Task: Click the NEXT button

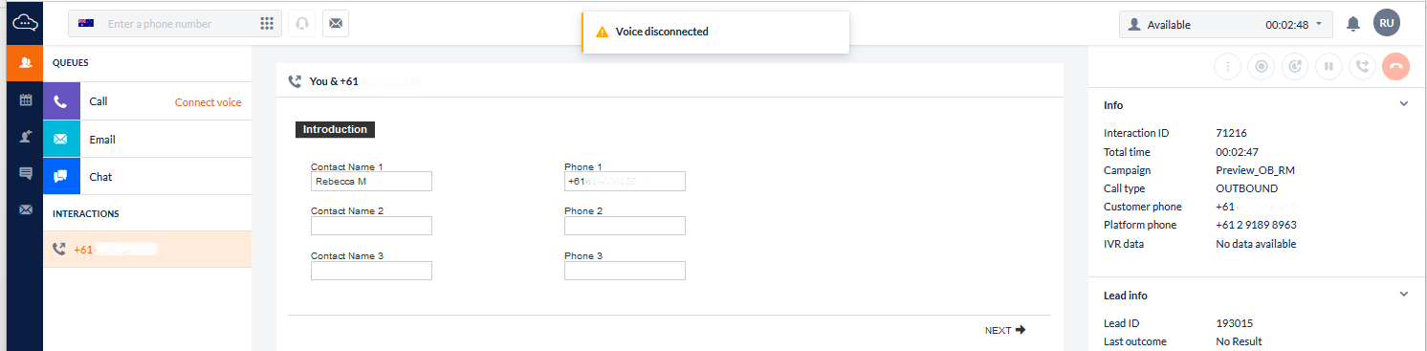Action: 1005,330
